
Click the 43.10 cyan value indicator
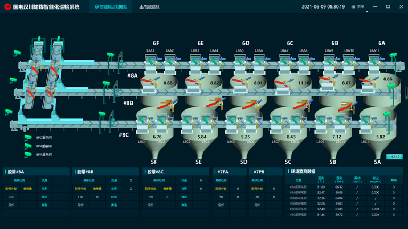point(395,157)
